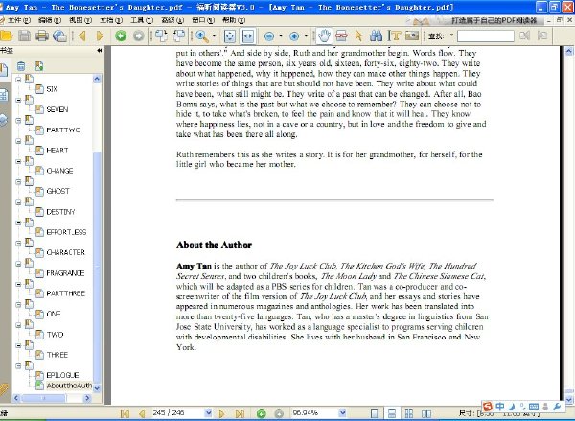Open the 帮助 menu

[234, 20]
